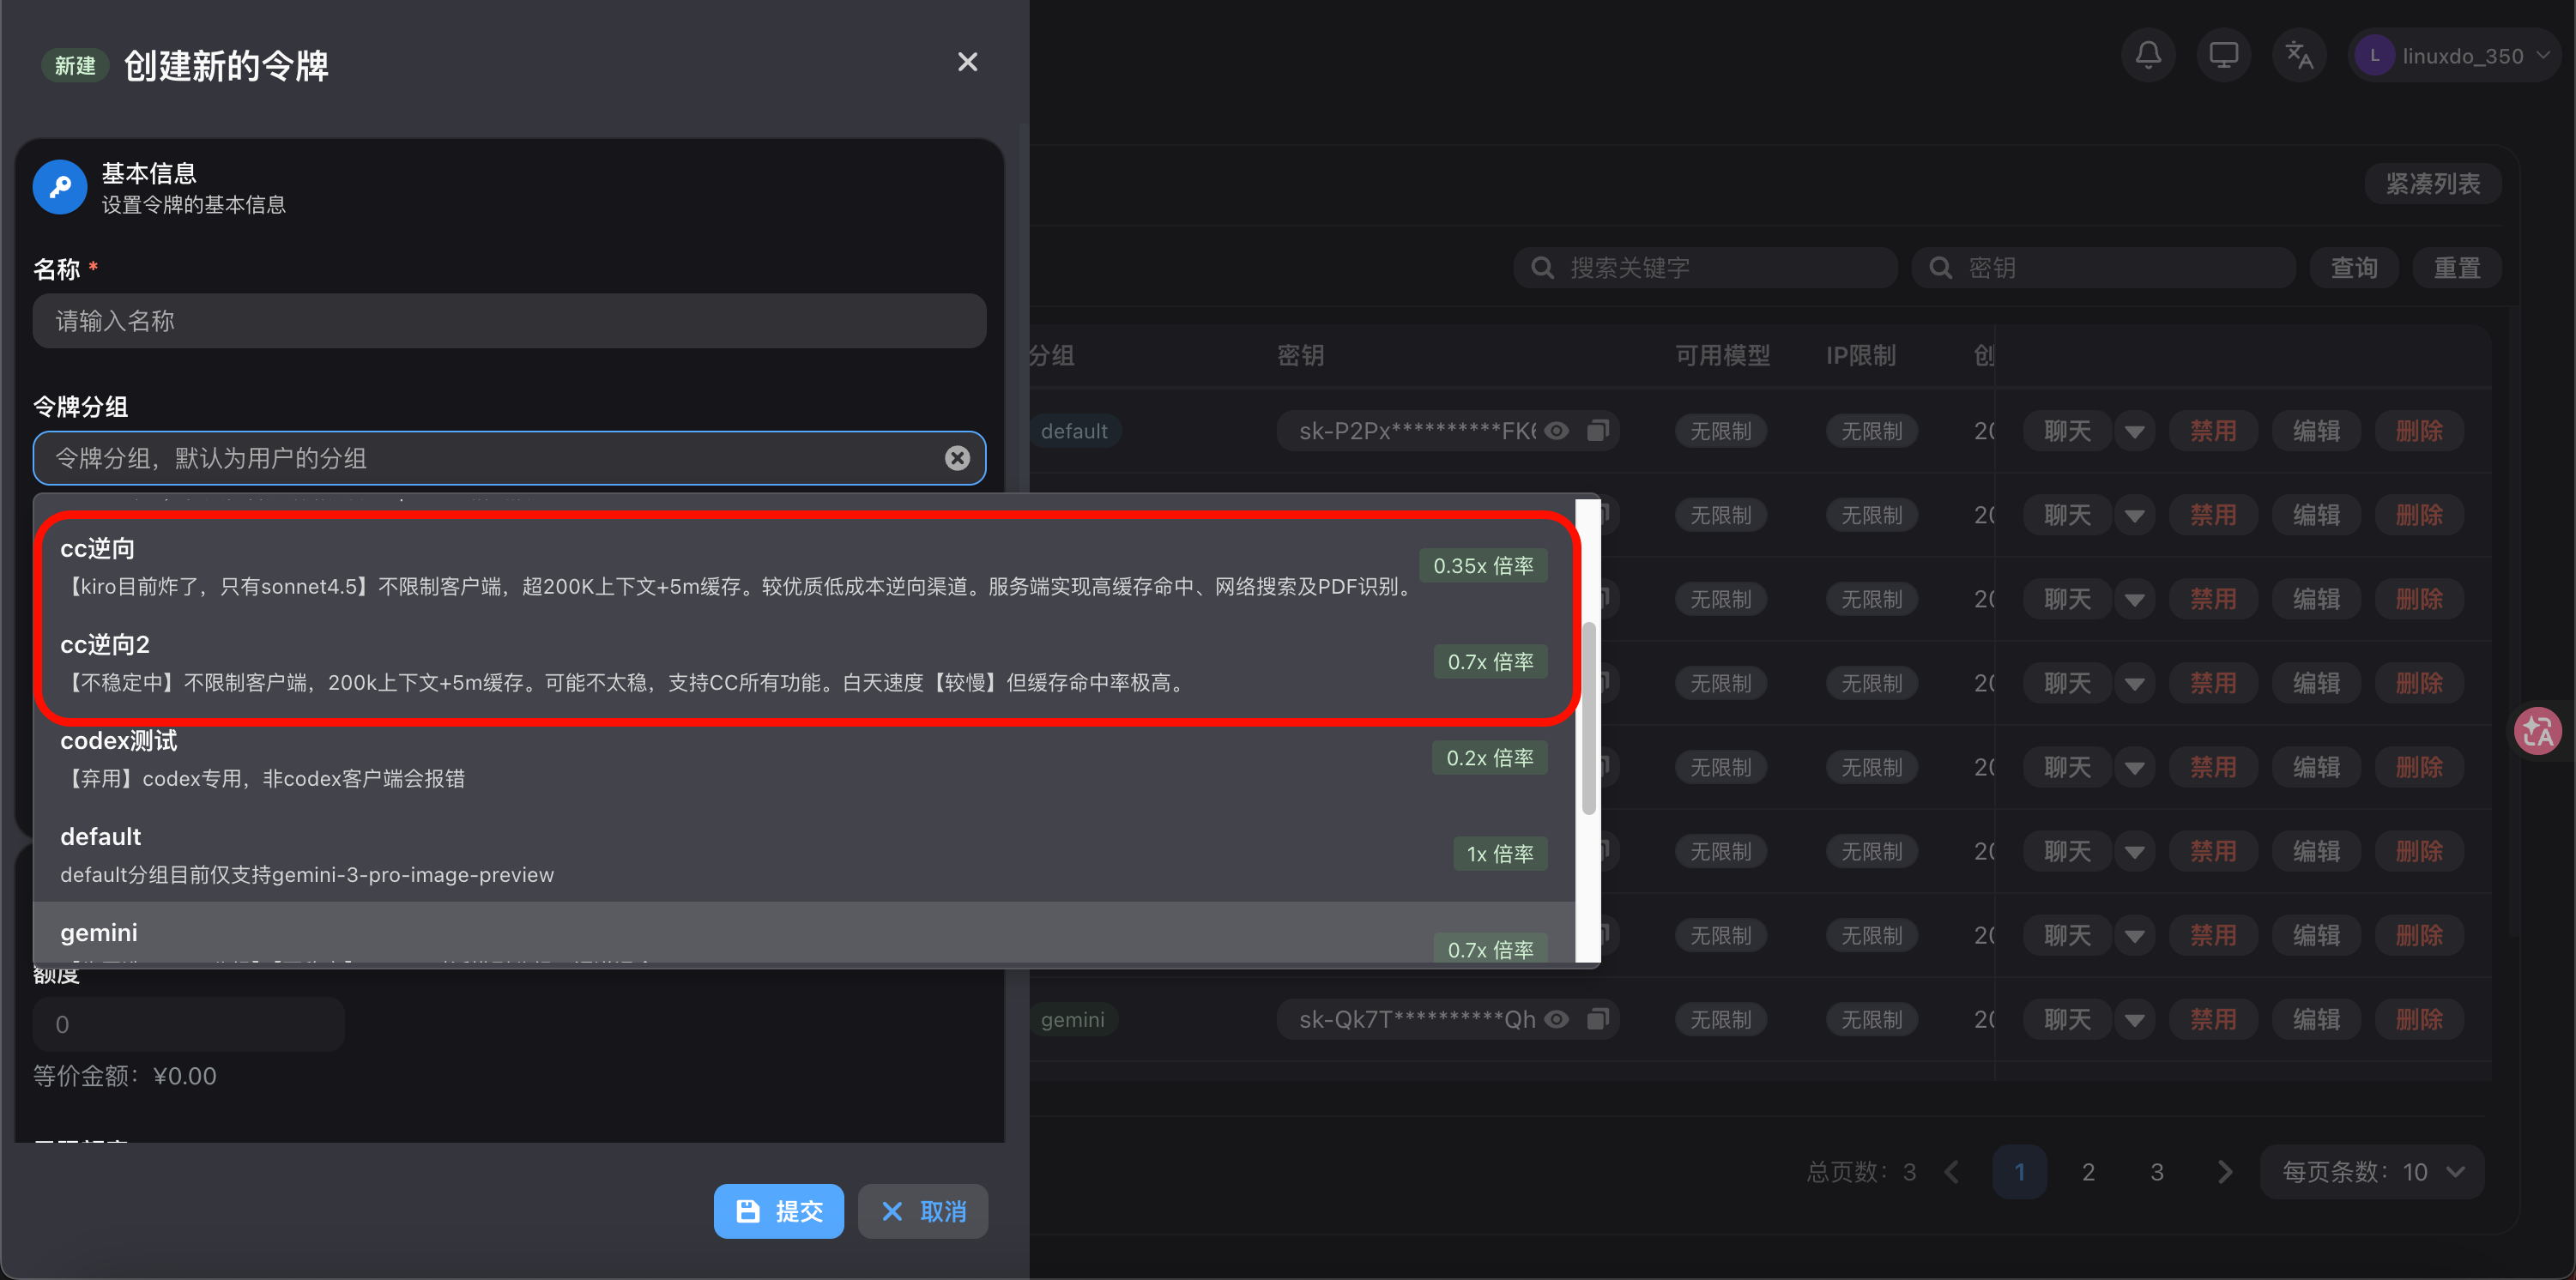Click the display theme monitor icon
The image size is (2576, 1280).
tap(2223, 55)
